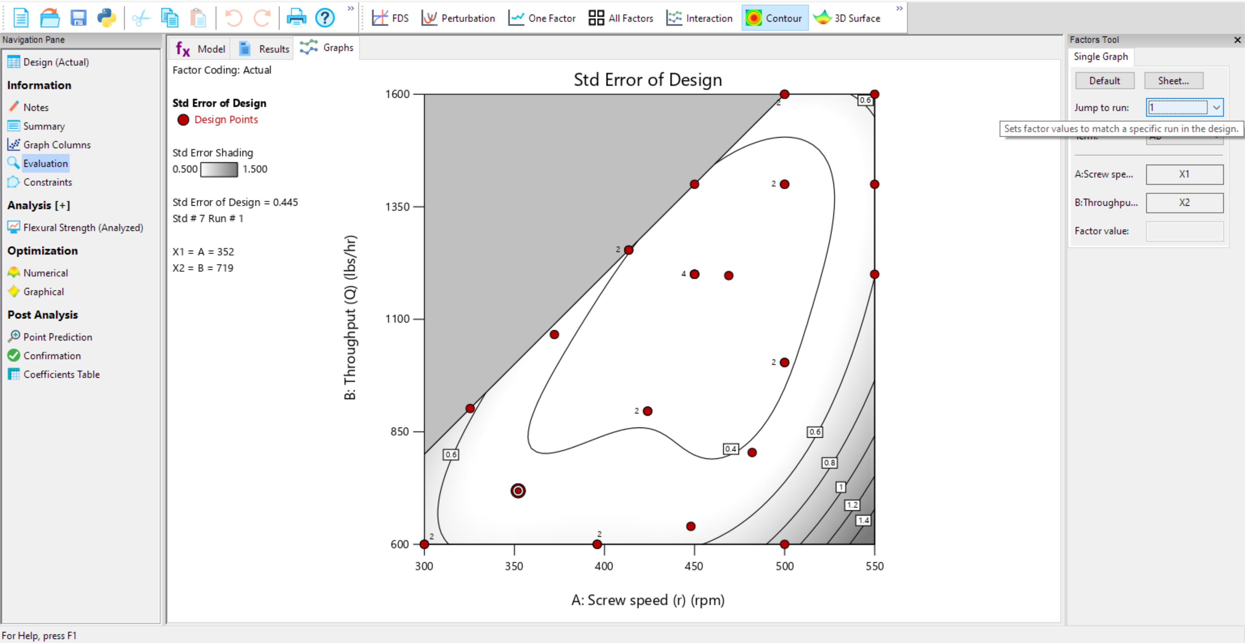Switch to the Results tab

coord(264,49)
